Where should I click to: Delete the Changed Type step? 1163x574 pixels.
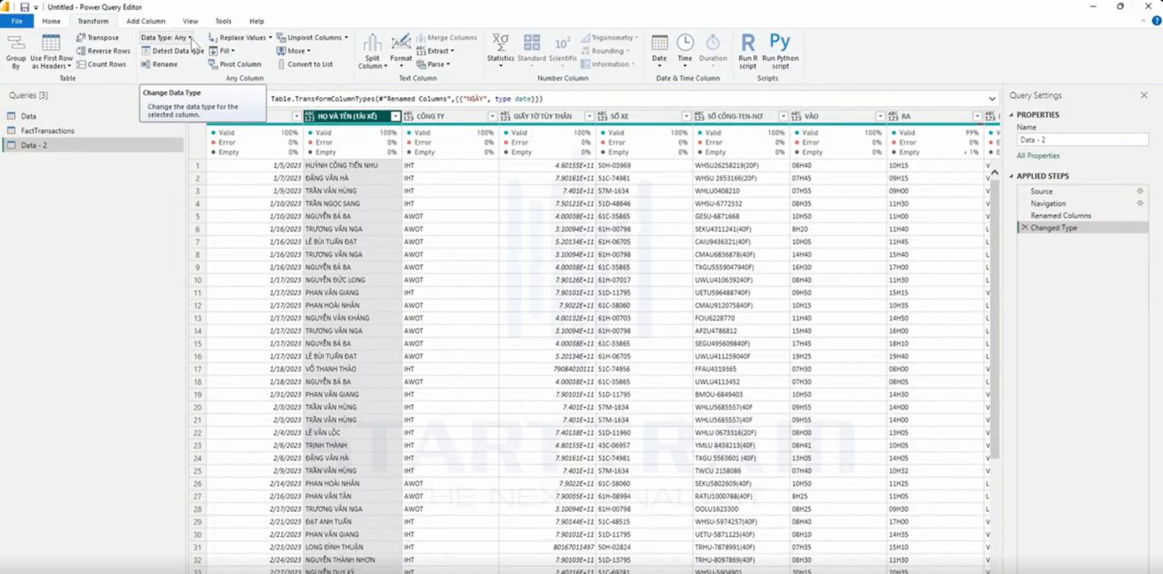(x=1025, y=228)
